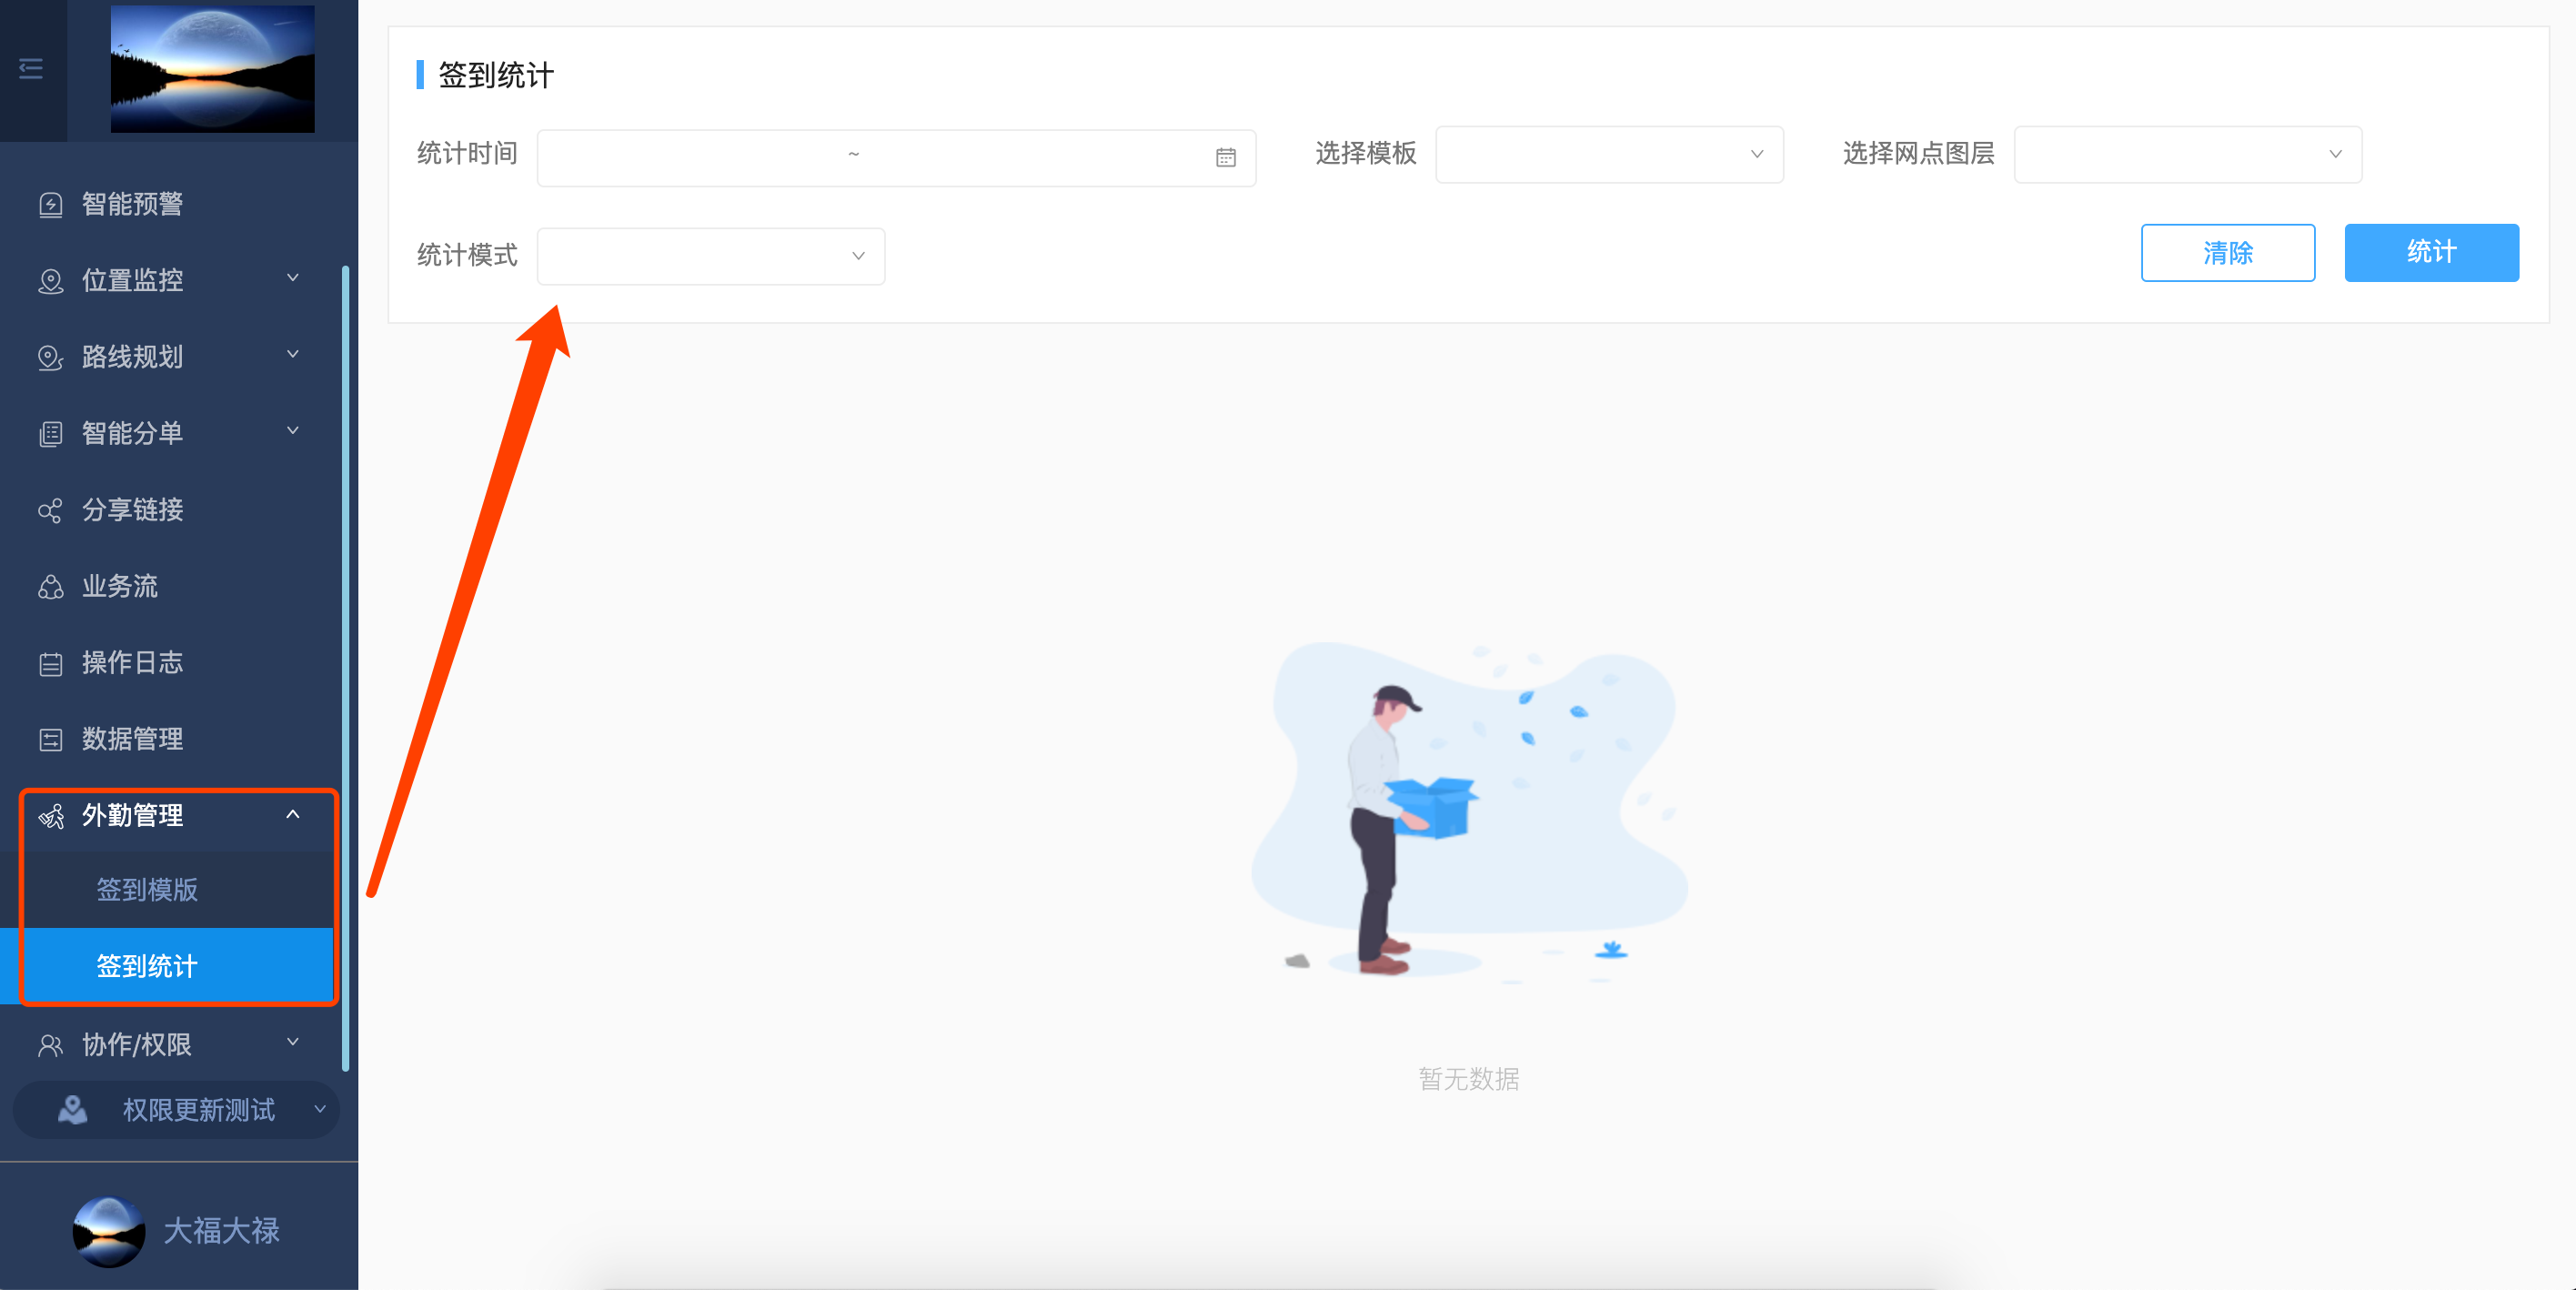Collapse the sidebar with the hamburger icon
This screenshot has height=1290, width=2576.
tap(31, 69)
